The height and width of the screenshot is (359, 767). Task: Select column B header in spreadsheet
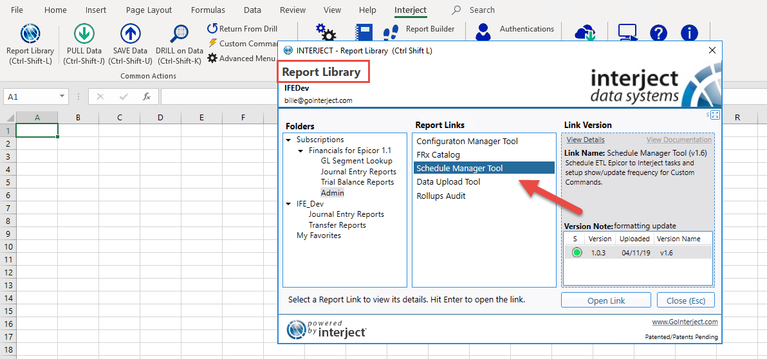[78, 118]
